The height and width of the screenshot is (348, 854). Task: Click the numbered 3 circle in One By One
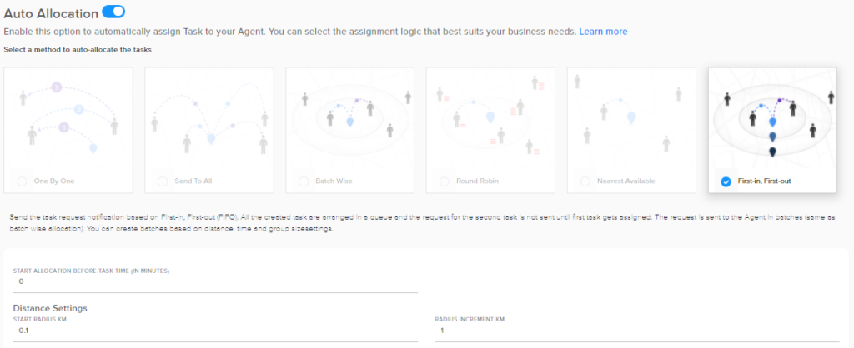point(58,87)
